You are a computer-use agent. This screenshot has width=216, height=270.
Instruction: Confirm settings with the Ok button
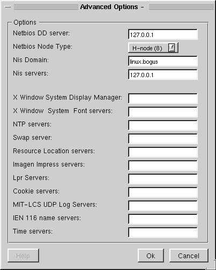(151, 256)
